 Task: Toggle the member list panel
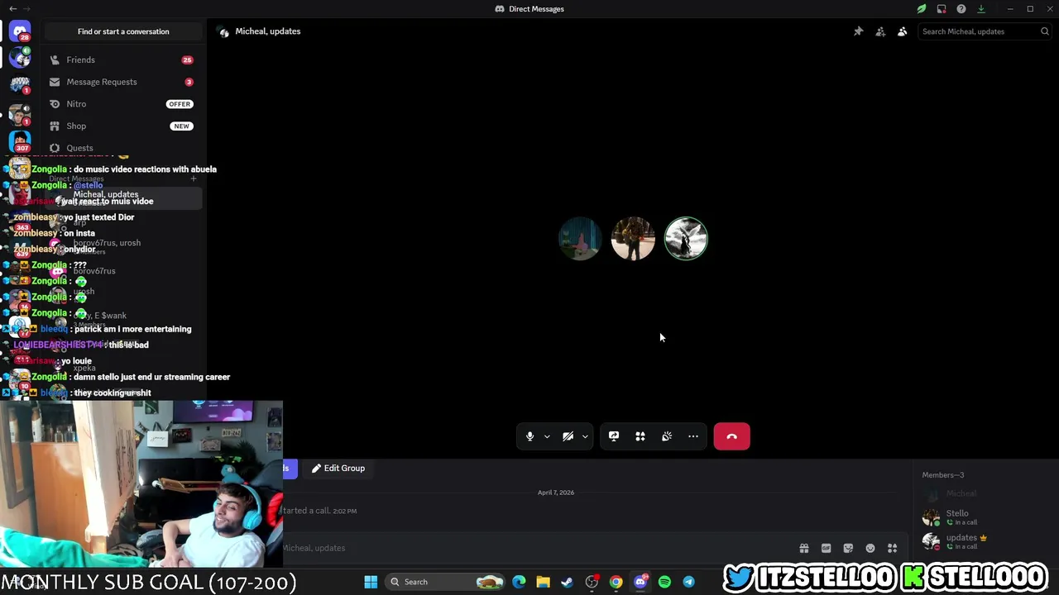[902, 31]
